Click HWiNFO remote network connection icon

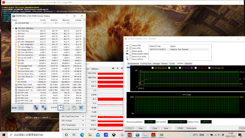[44, 108]
